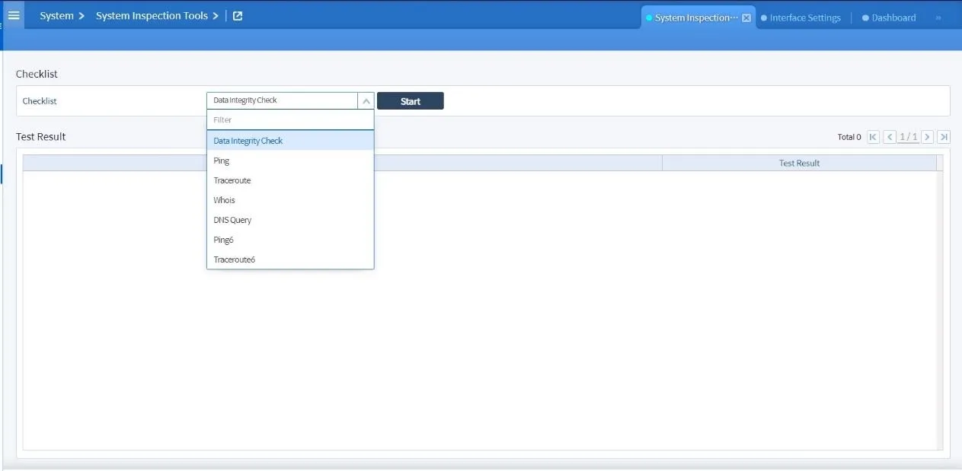The image size is (962, 471).
Task: Jump to first page of test results
Action: coord(872,137)
